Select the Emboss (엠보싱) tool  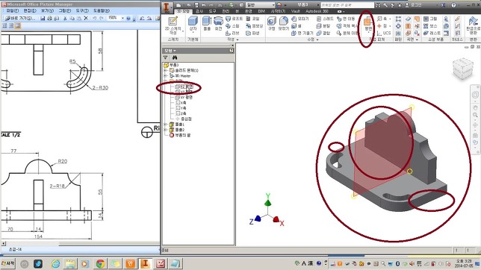(254, 26)
